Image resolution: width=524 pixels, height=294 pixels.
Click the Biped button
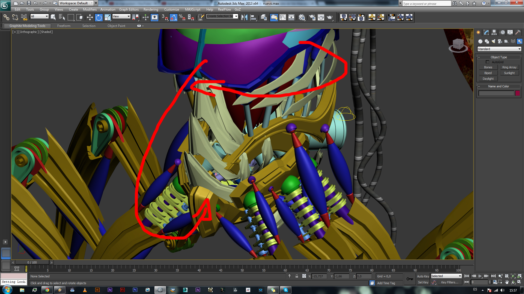coord(488,73)
